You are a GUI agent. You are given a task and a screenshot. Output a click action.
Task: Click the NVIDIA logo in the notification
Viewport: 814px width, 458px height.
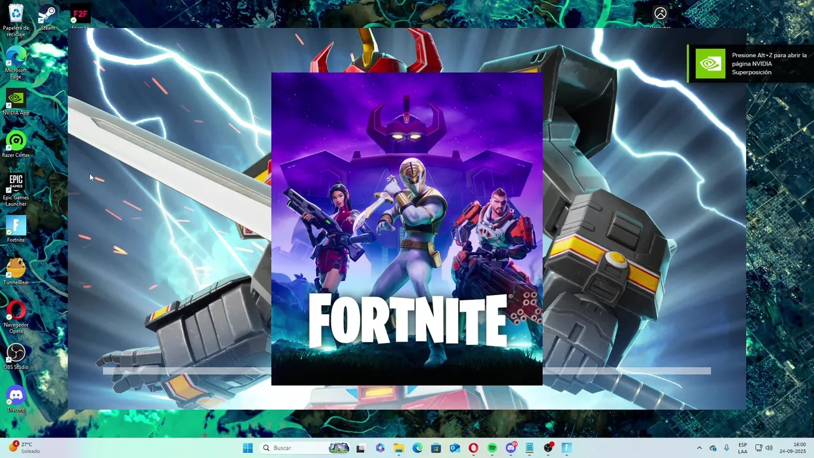[x=710, y=64]
